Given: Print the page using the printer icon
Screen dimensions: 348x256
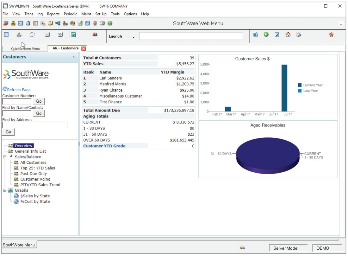Looking at the screenshot, I should coord(298,34).
